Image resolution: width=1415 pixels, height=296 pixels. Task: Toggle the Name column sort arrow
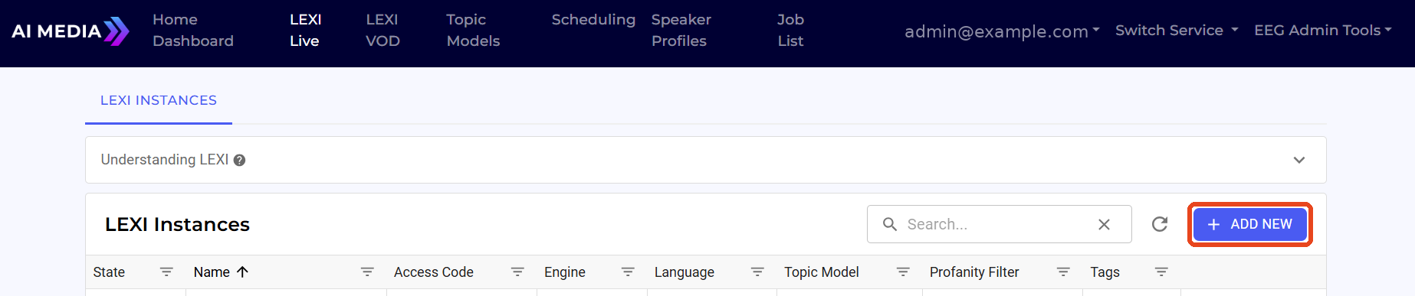(242, 272)
